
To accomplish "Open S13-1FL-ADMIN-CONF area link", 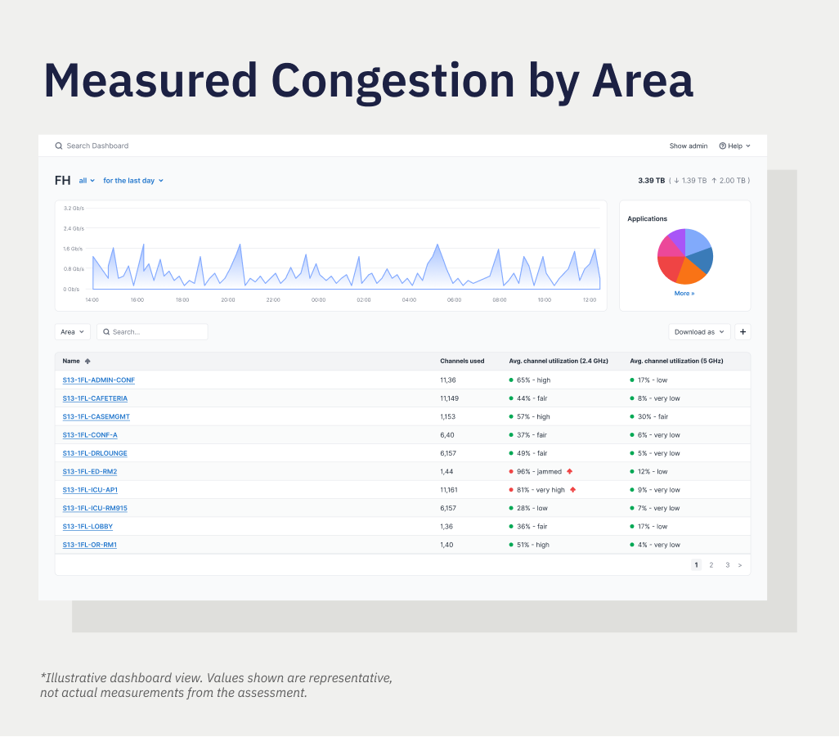I will [x=98, y=380].
